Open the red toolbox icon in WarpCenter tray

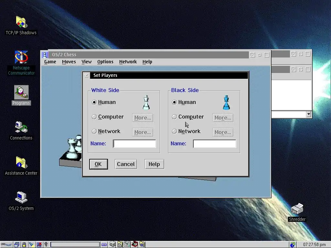[x=135, y=244]
